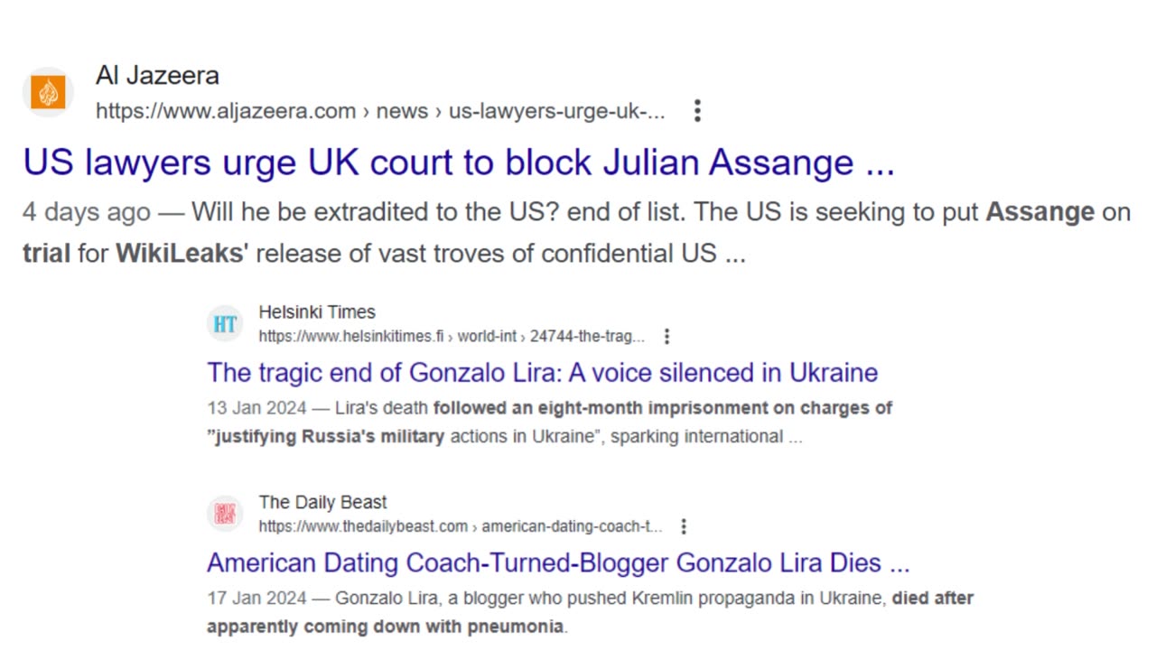Screen dimensions: 1156x650
Task: Open more options for the Al Jazeera result
Action: pos(697,111)
